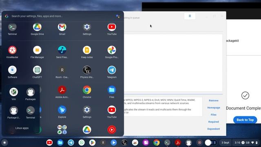Viewport: 261px width, 147px height.
Task: Click the shelf launcher circle button
Action: click(x=4, y=143)
